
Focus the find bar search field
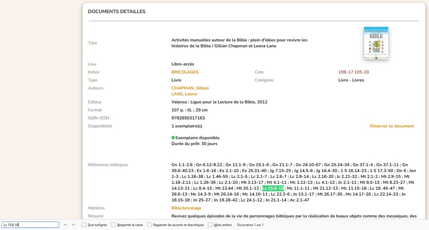[x=30, y=225]
